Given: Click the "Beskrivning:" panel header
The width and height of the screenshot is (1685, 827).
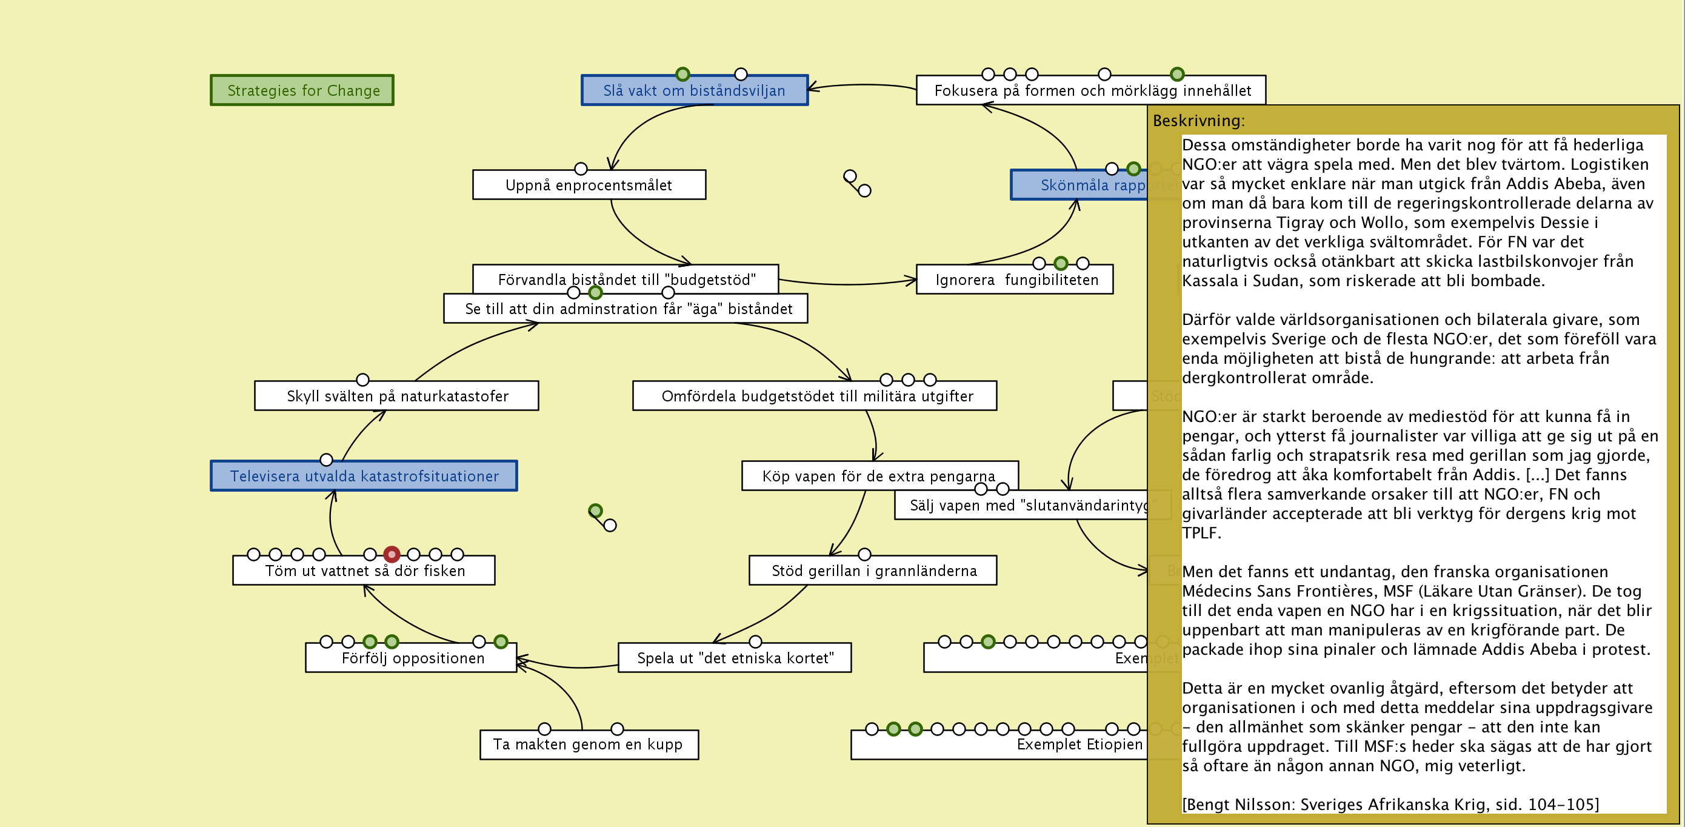Looking at the screenshot, I should (1198, 121).
